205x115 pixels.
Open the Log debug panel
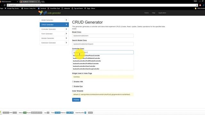pyautogui.click(x=46, y=113)
